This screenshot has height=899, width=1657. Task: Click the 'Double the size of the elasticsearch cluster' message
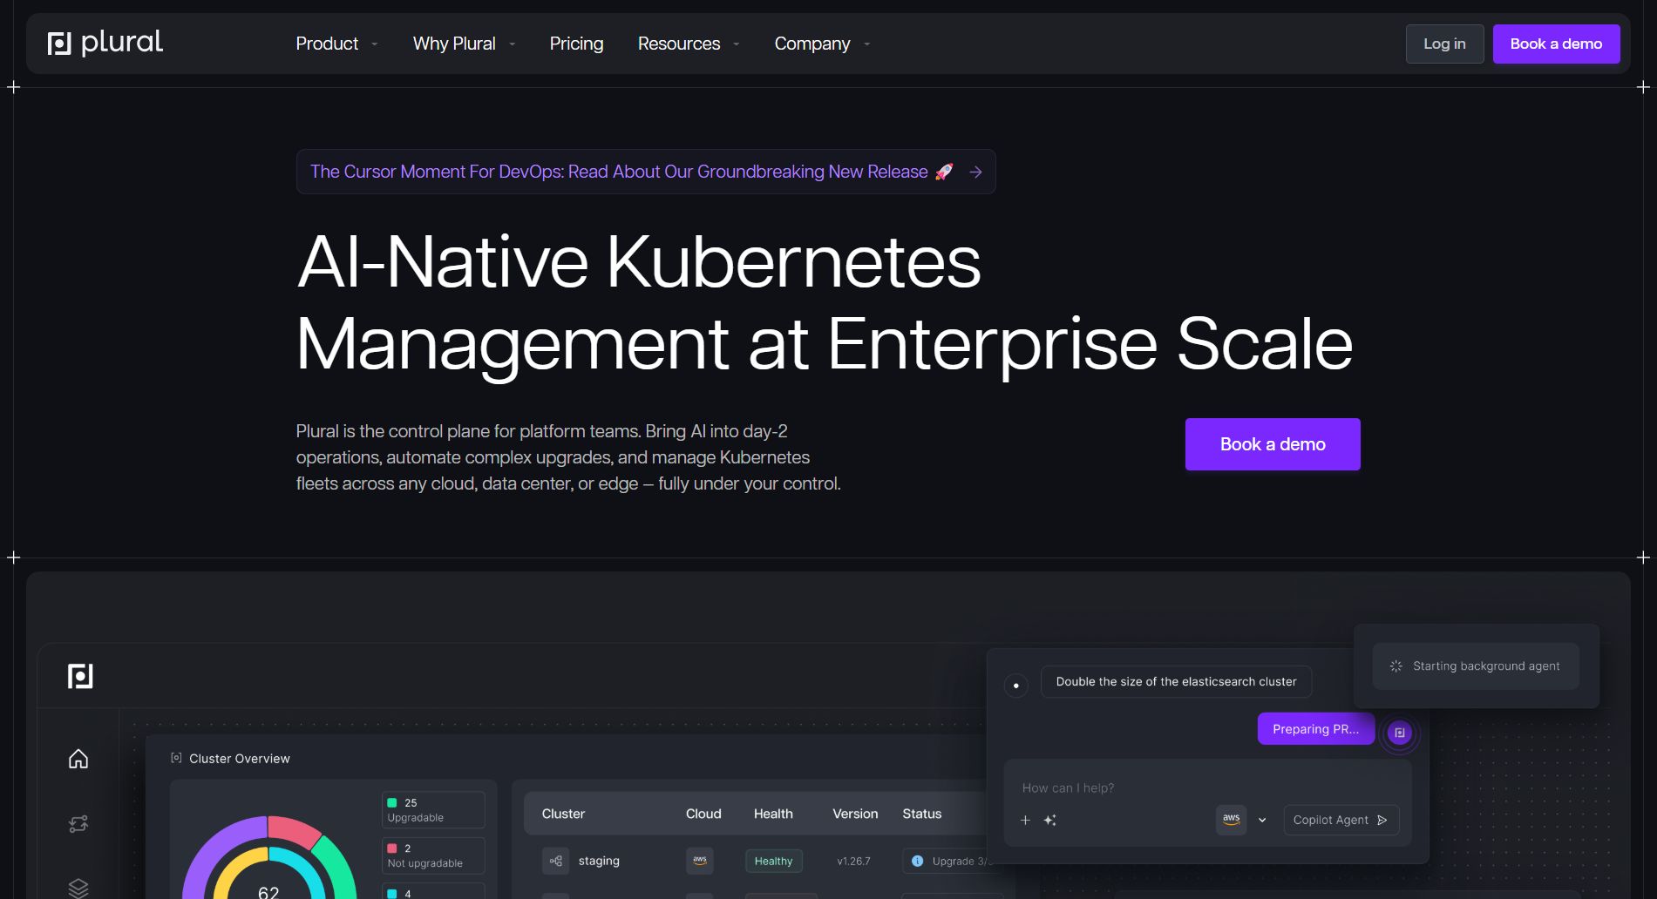[1176, 682]
